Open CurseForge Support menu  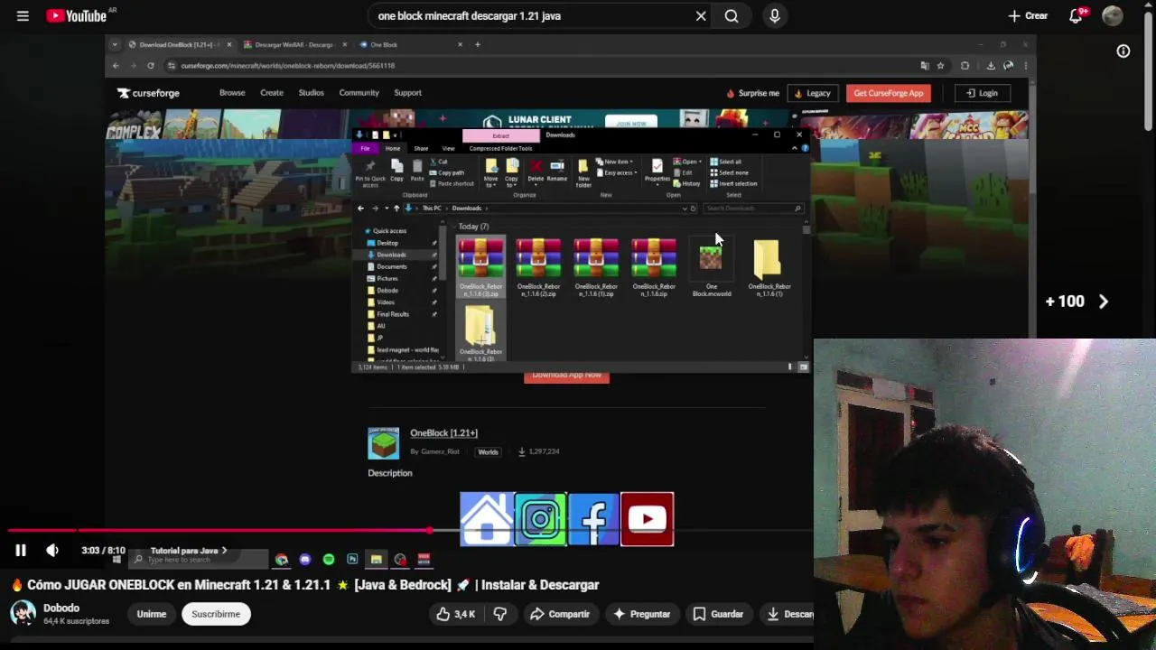407,92
